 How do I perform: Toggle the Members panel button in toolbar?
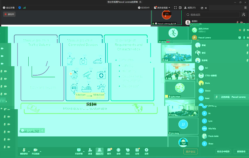100,151
